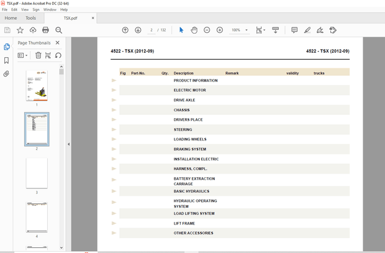Open the zoom level 100% dropdown

(x=239, y=30)
